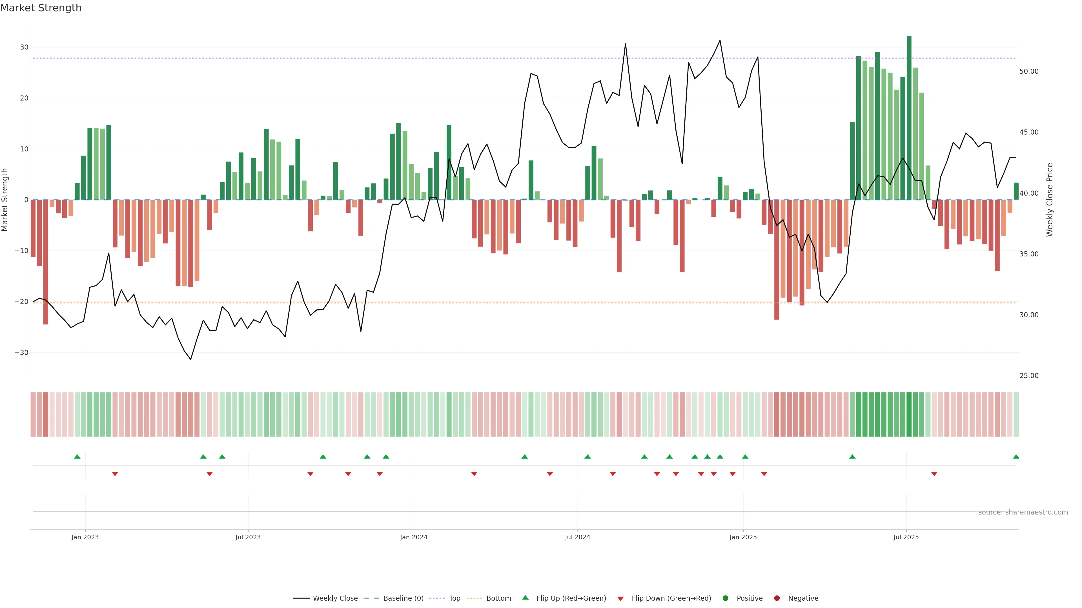Toggle Weekly Close legend entry

335,598
